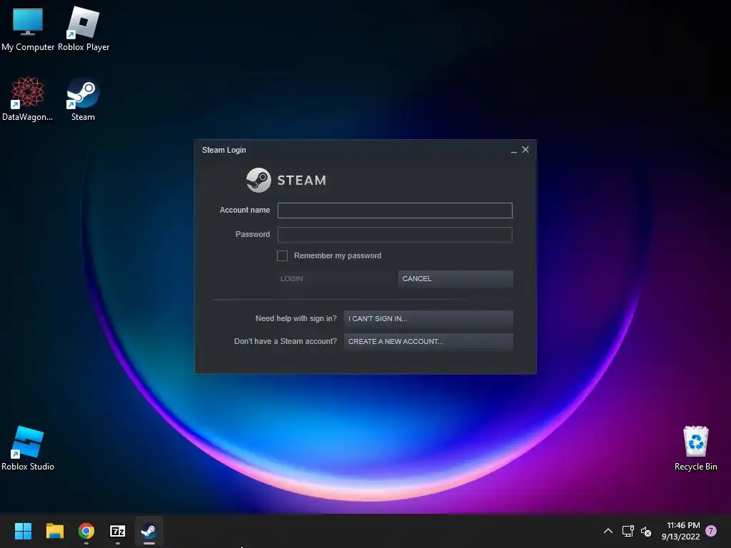Open 7-Zip from the taskbar
This screenshot has height=548, width=731.
click(118, 531)
